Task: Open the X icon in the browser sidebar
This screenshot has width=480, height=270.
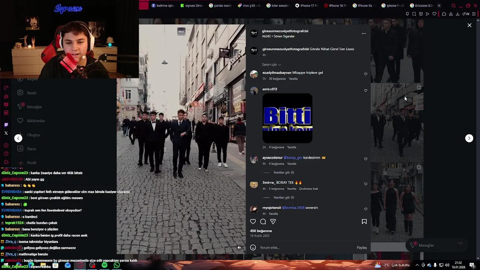Action: (6, 133)
